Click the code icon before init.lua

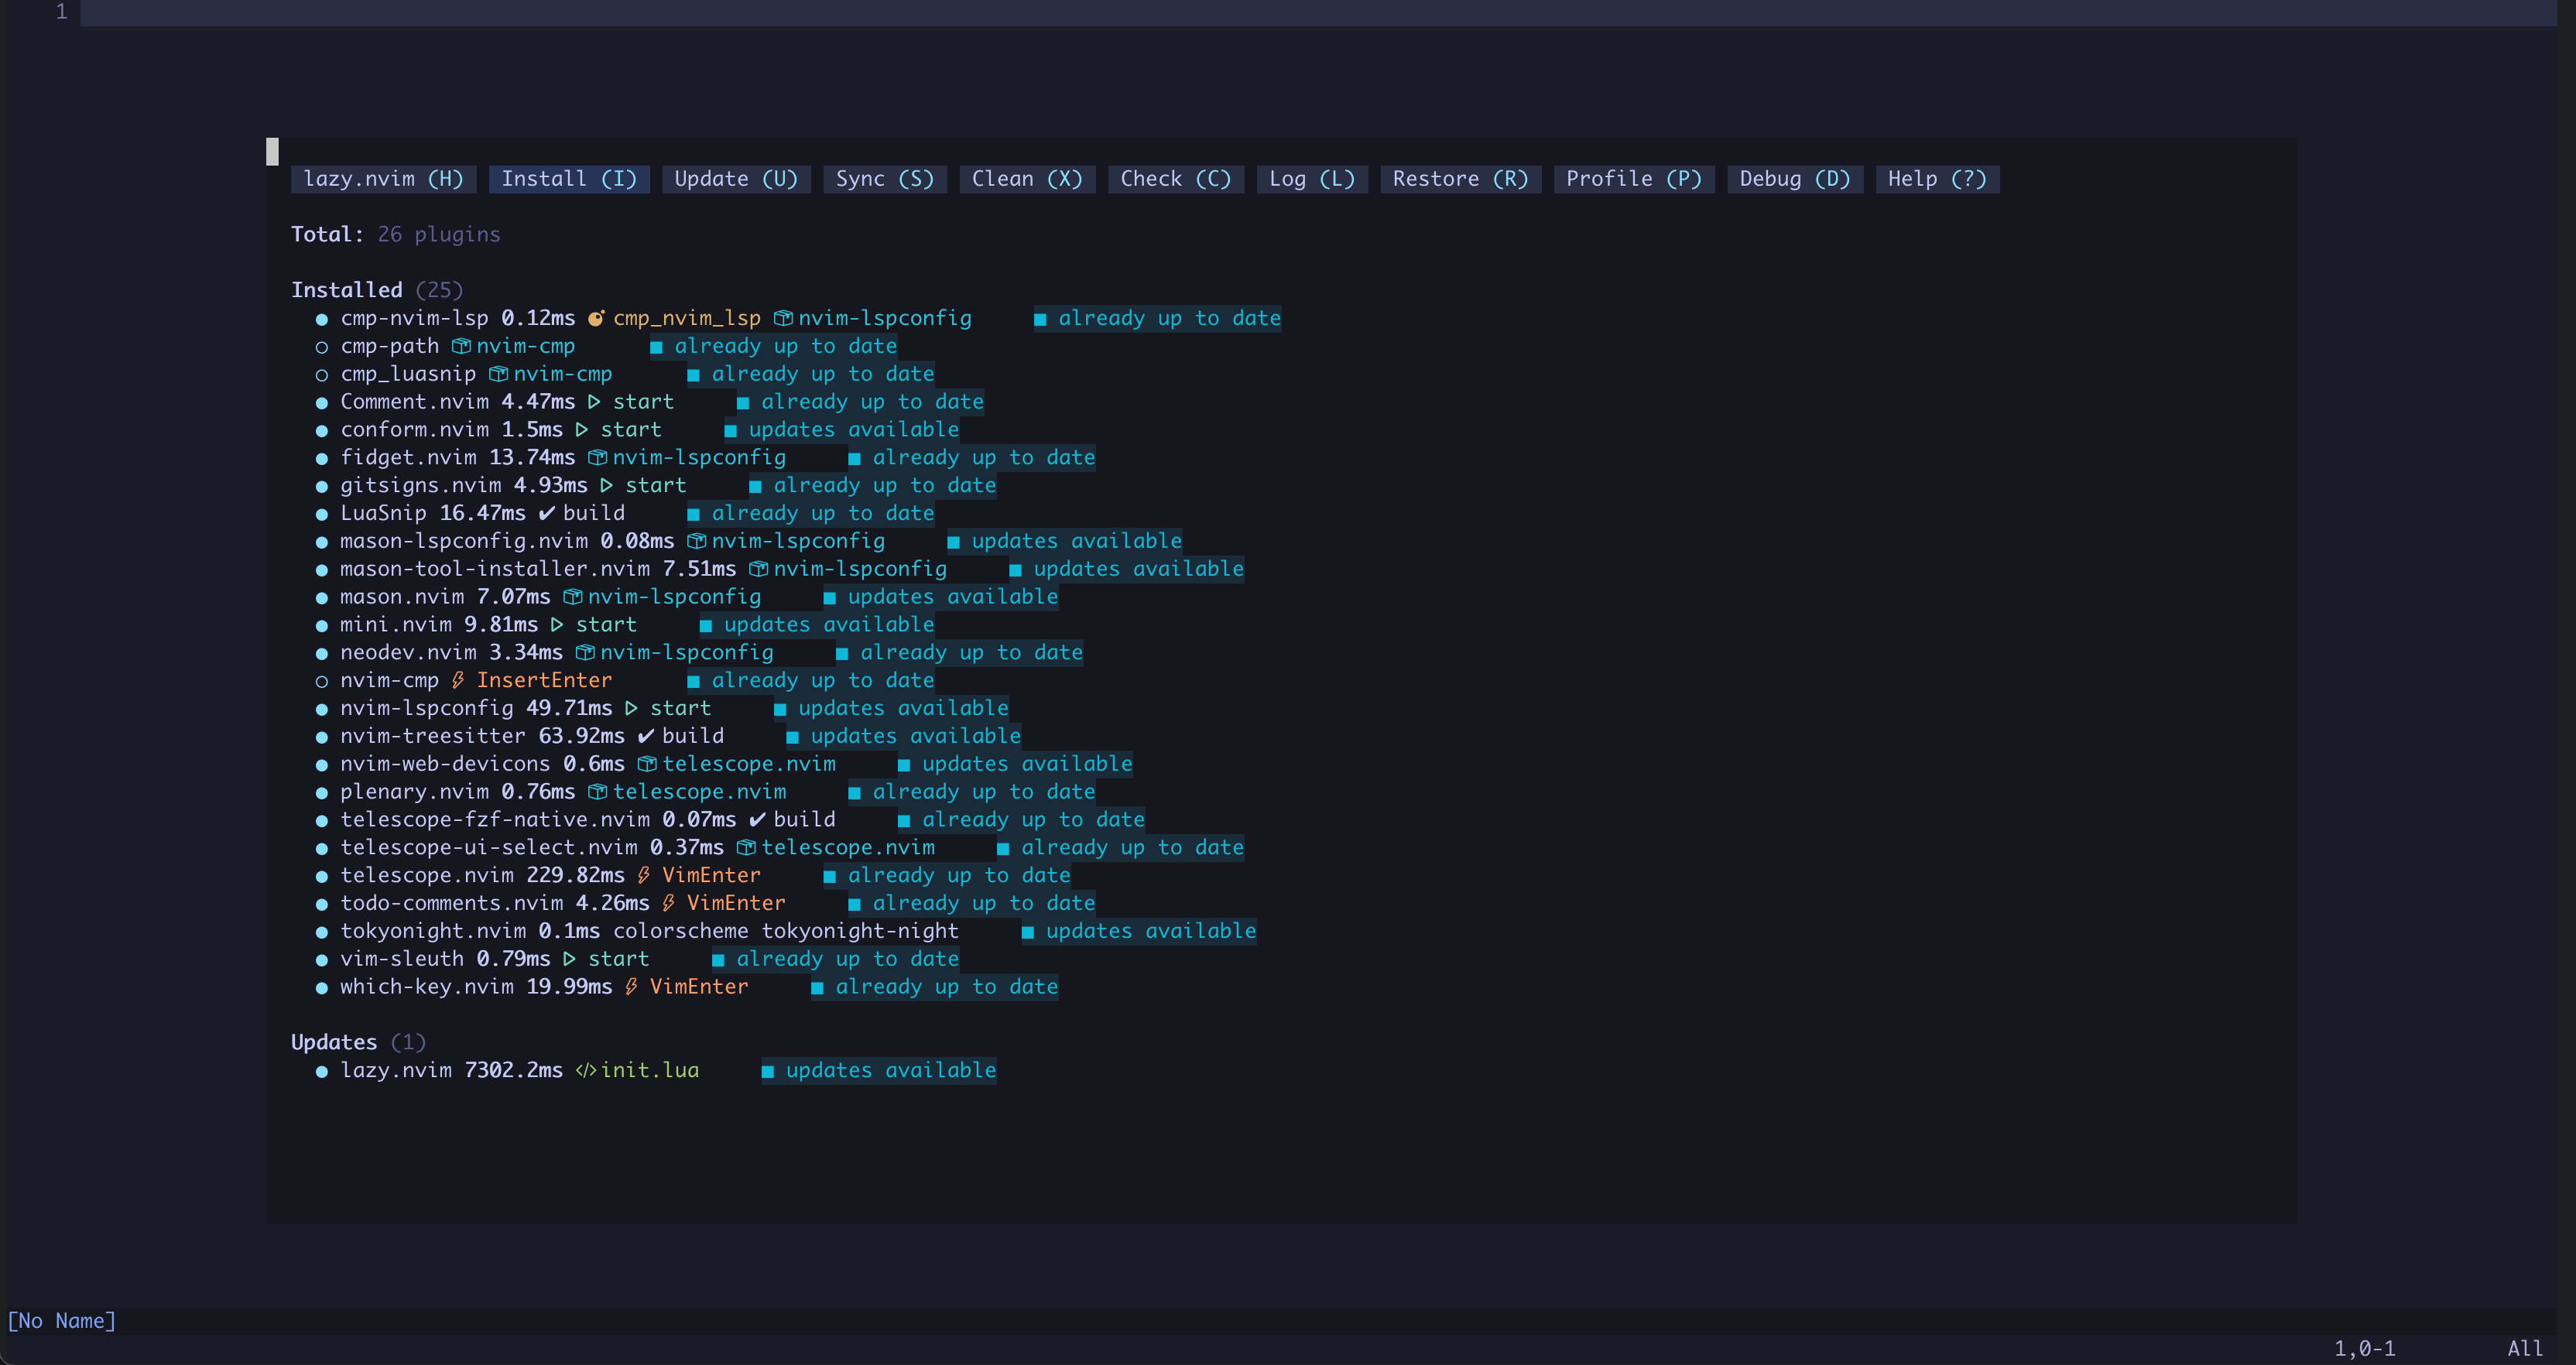(x=586, y=1071)
